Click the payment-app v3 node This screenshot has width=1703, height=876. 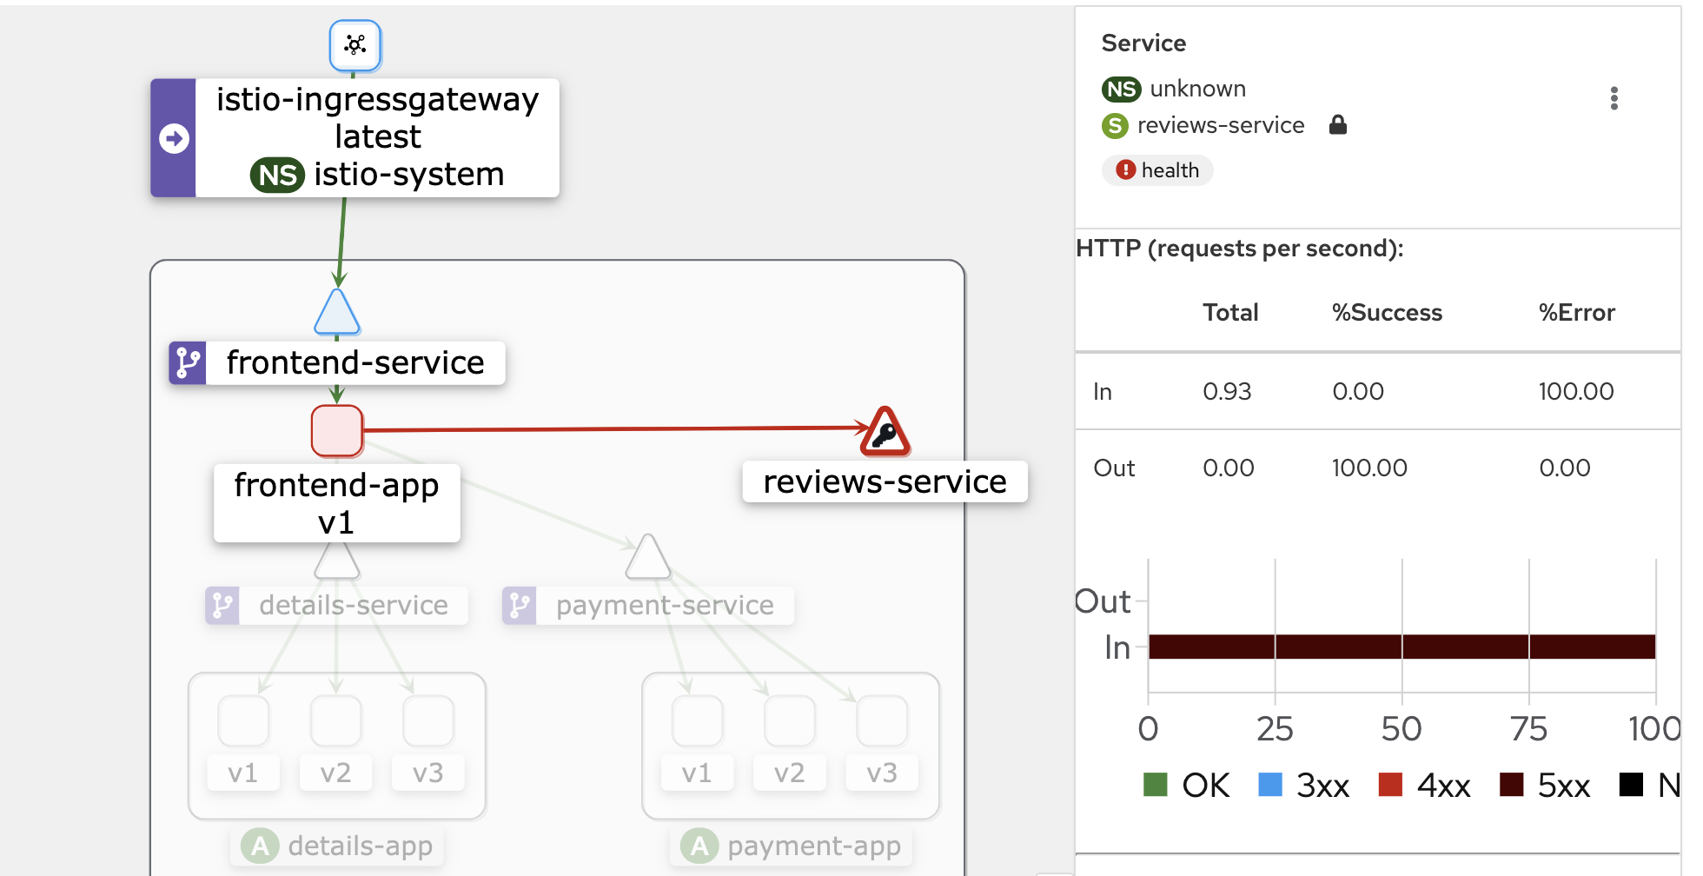point(882,720)
